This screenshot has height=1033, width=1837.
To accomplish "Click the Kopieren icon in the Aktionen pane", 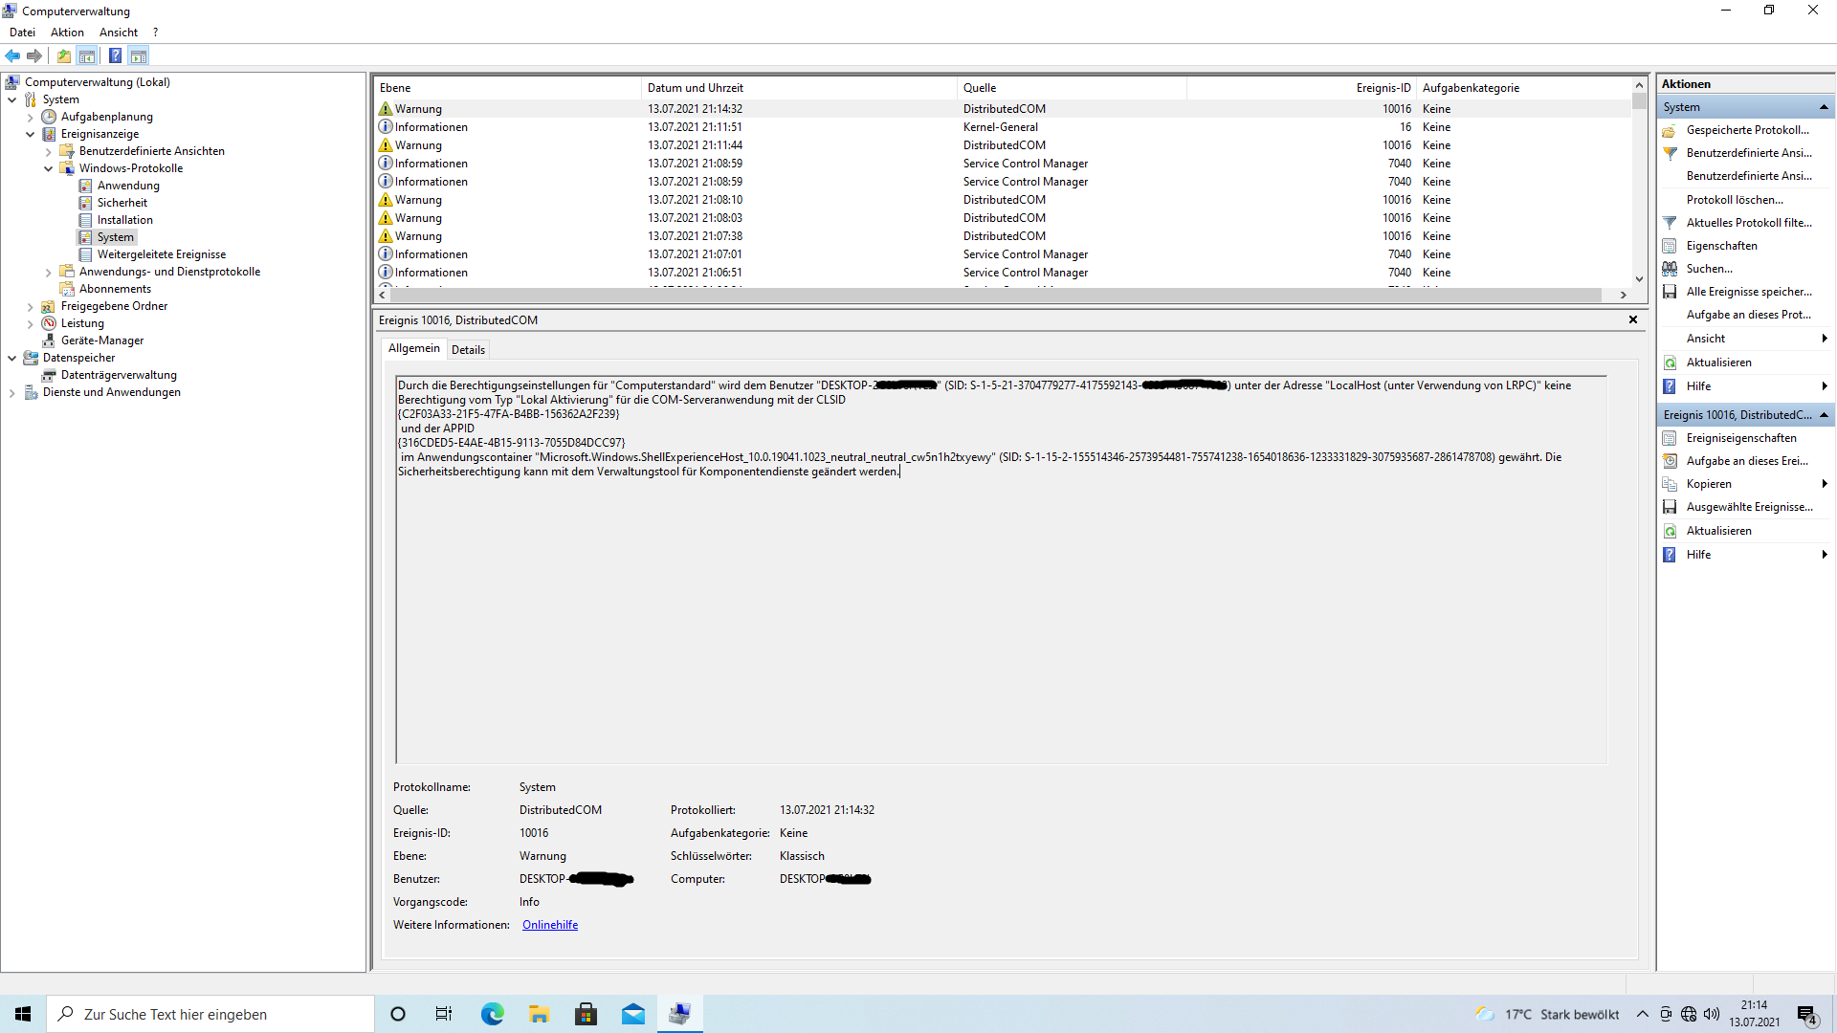I will tap(1670, 484).
